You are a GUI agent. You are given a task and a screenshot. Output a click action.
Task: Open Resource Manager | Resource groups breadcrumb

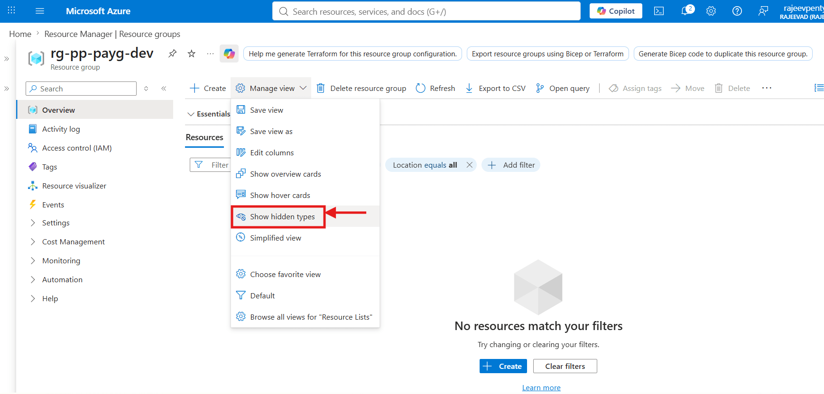tap(112, 34)
